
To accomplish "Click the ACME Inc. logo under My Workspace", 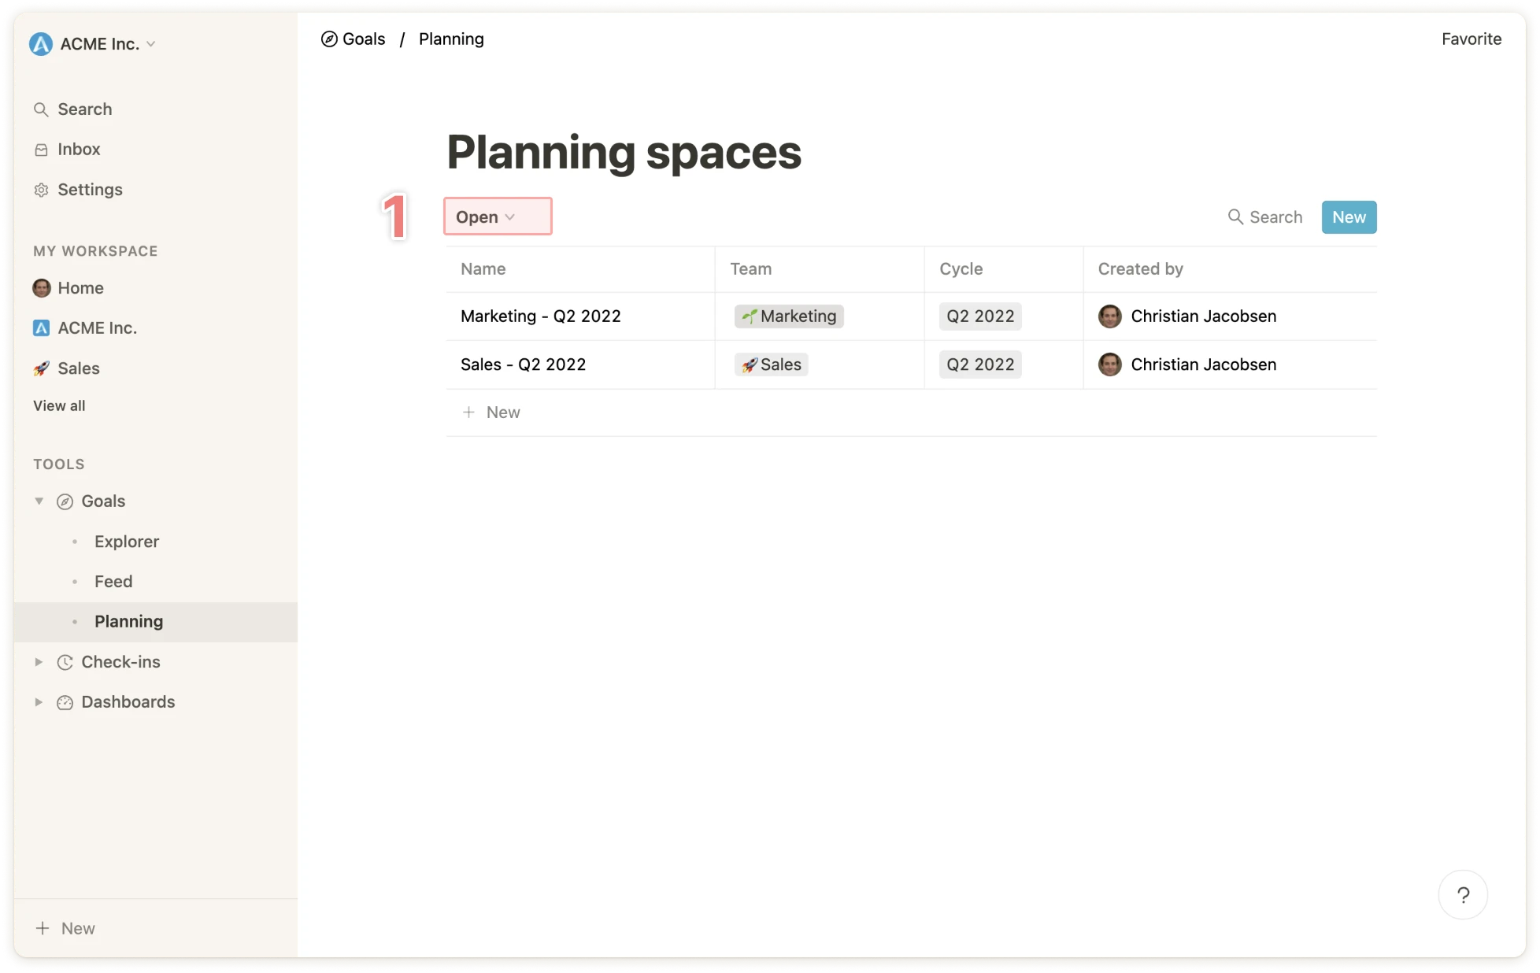I will pos(41,328).
